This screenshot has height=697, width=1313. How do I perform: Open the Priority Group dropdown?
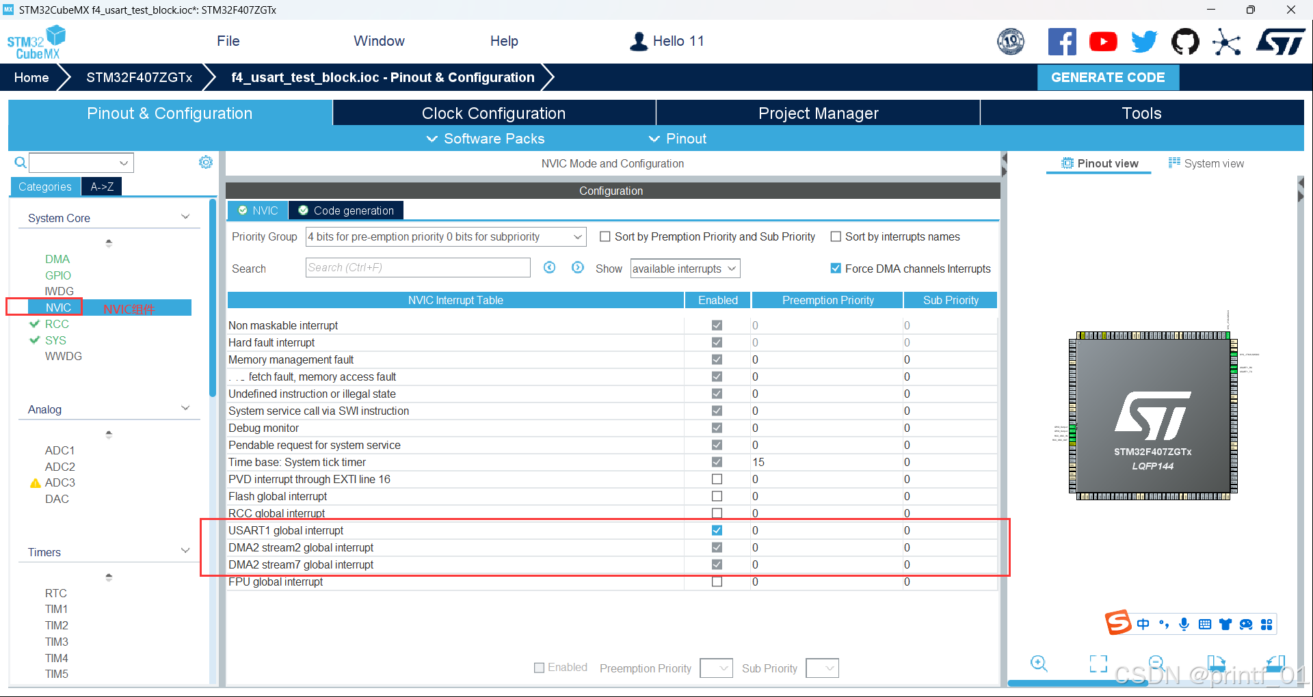coord(446,236)
